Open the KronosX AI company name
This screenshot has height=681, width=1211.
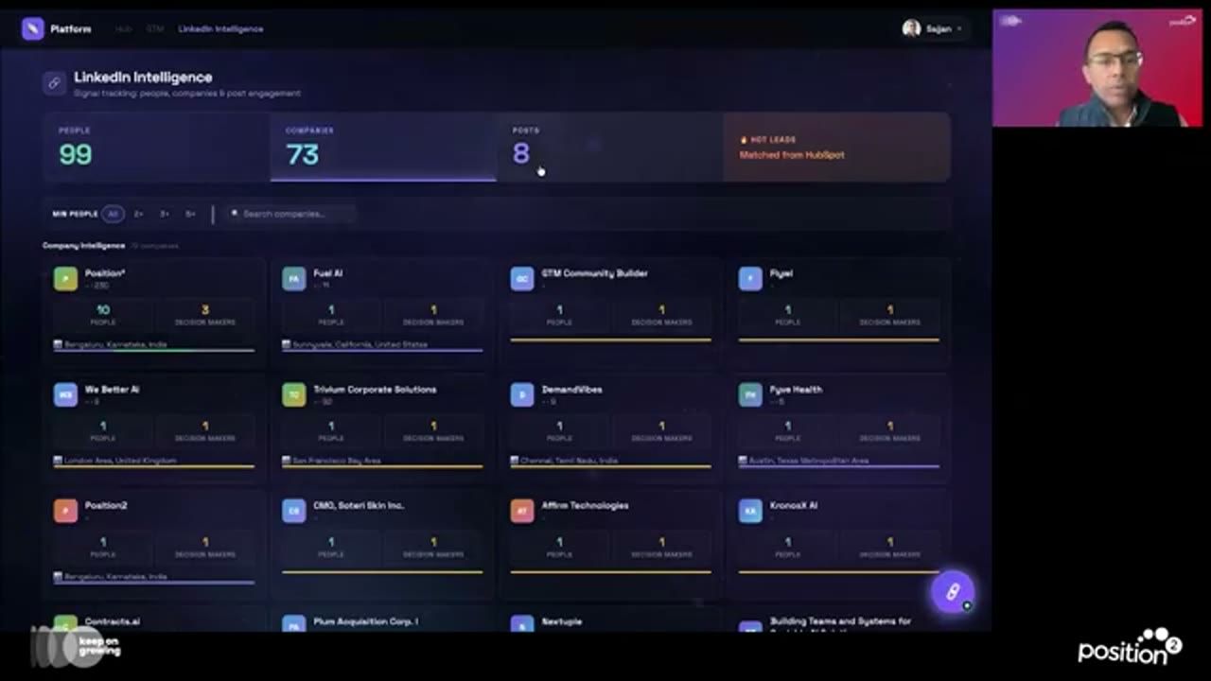[794, 506]
